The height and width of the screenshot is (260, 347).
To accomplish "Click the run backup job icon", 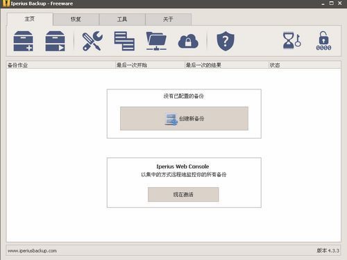I will pos(55,41).
